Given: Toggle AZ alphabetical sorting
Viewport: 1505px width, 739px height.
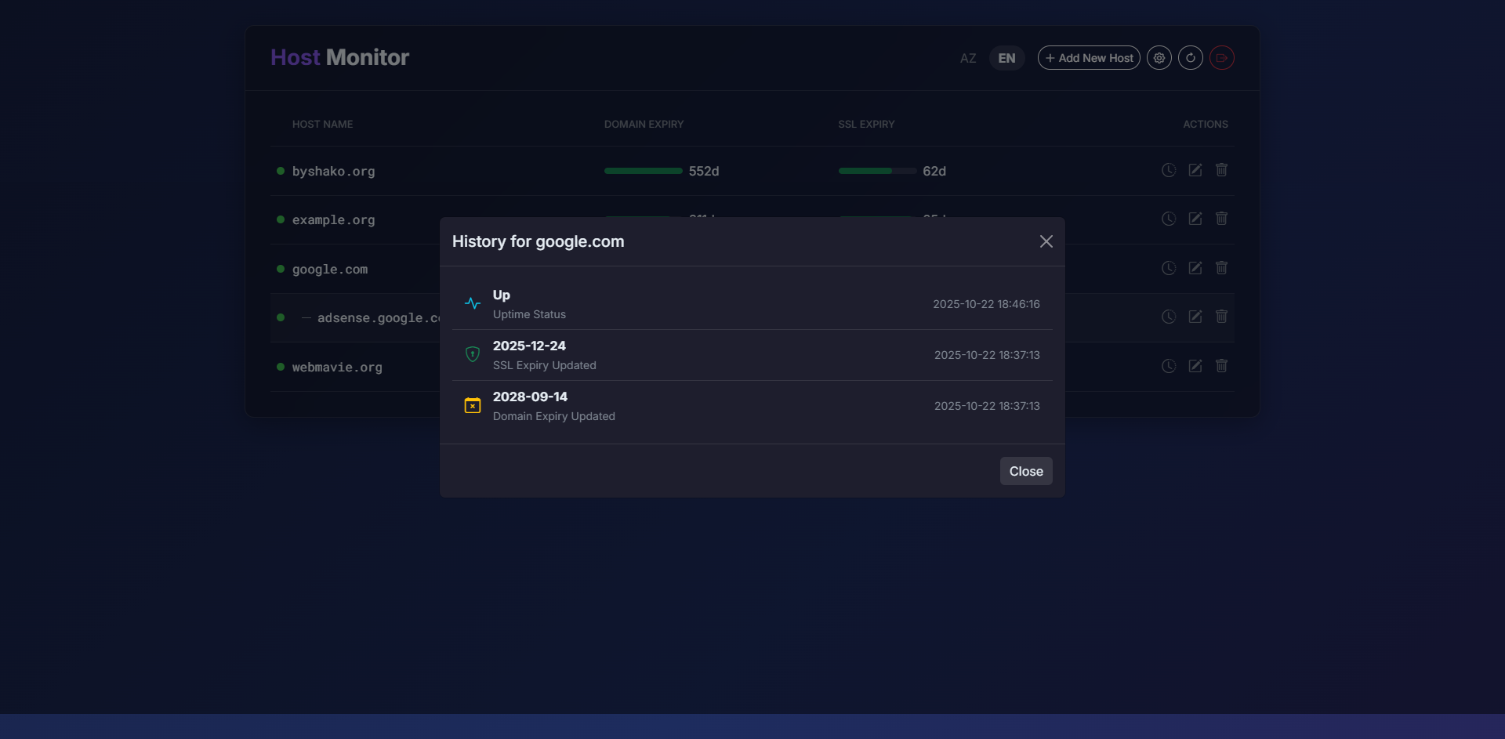Looking at the screenshot, I should 967,58.
